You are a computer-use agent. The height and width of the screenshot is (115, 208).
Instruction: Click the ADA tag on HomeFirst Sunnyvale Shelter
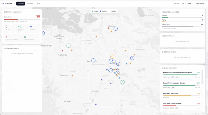173,87
